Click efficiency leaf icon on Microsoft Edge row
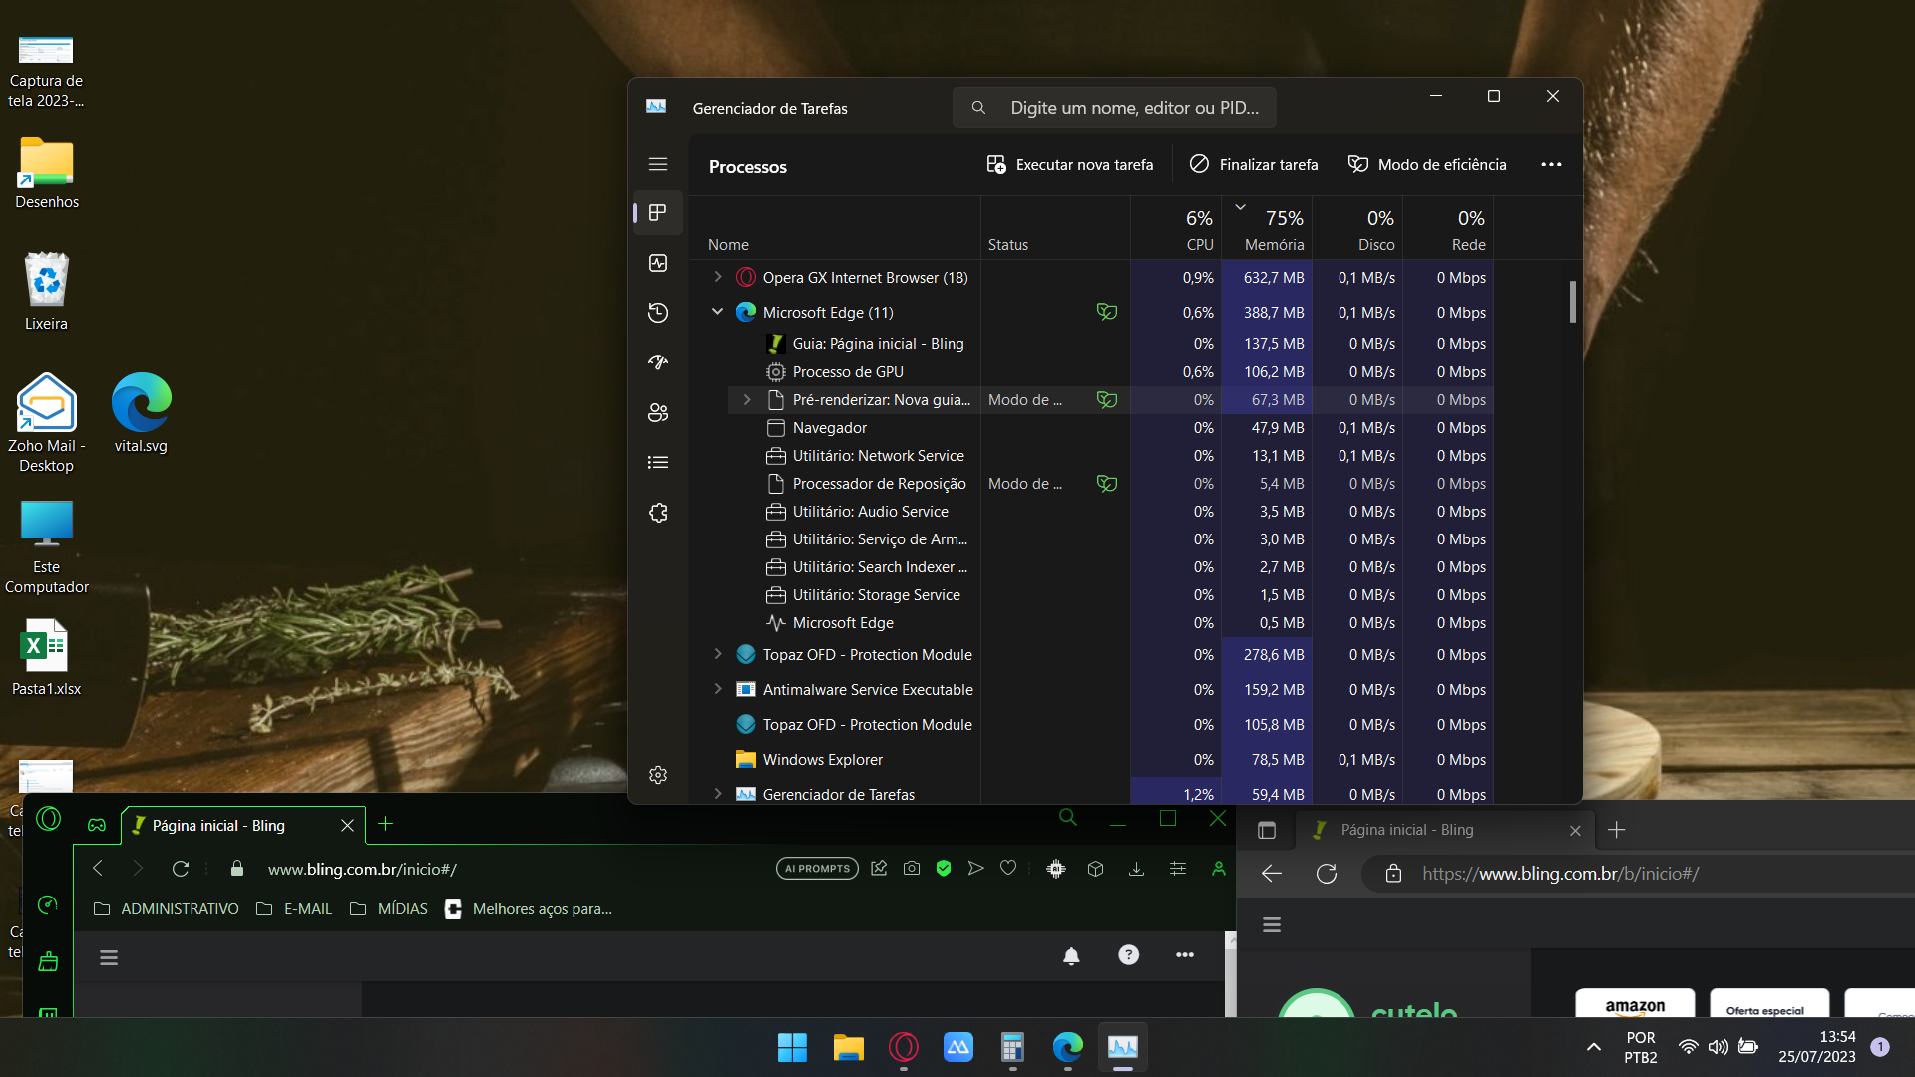Viewport: 1915px width, 1077px height. (1106, 312)
